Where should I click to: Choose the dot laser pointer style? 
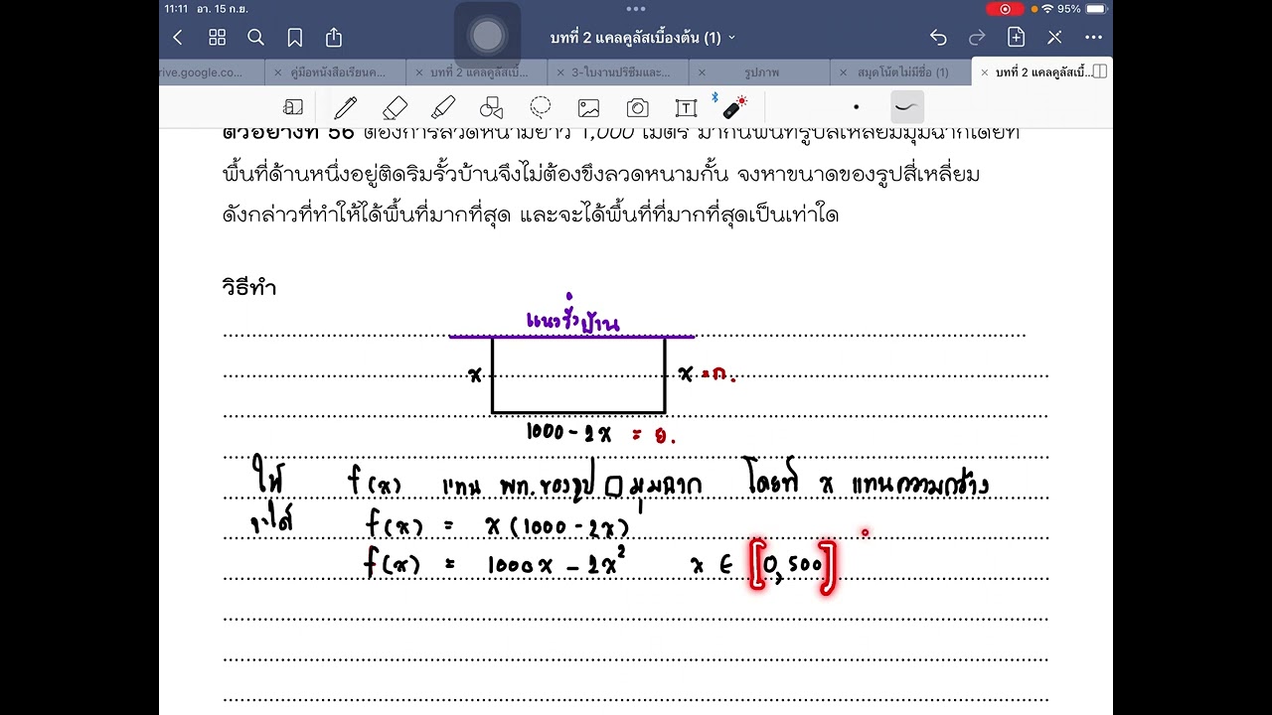[x=856, y=107]
